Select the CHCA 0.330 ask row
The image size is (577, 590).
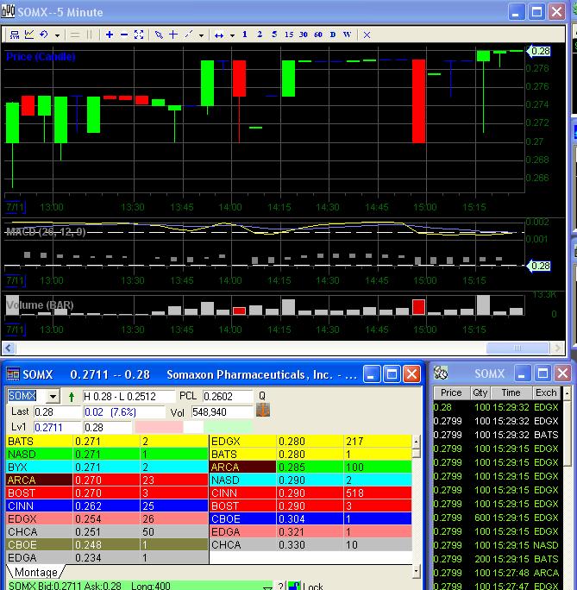[310, 545]
